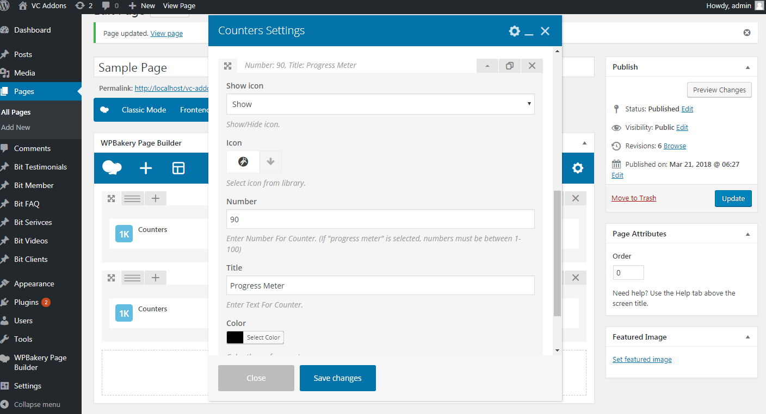Click the selected icon preview in Icon picker
The height and width of the screenshot is (414, 766).
[243, 162]
